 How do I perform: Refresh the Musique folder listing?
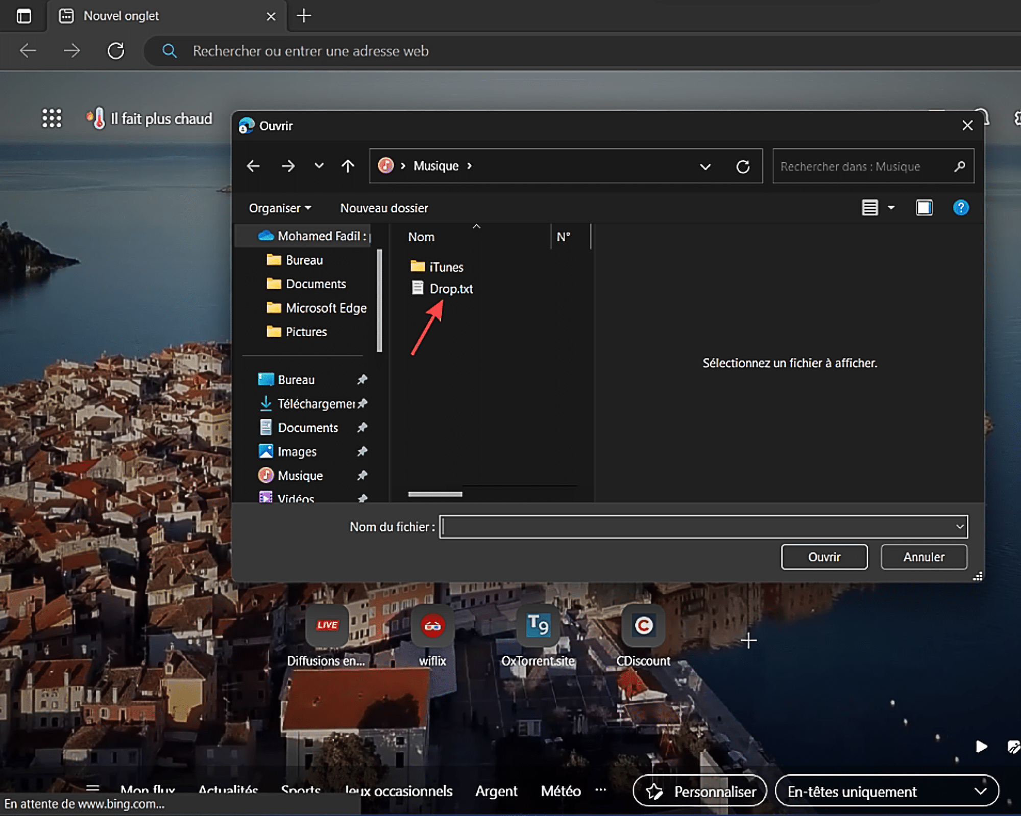(743, 166)
